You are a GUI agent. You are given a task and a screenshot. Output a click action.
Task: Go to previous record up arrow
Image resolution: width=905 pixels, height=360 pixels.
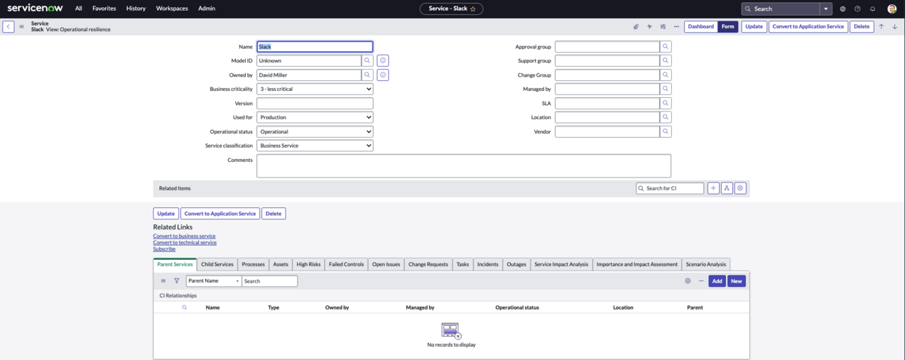(x=882, y=26)
